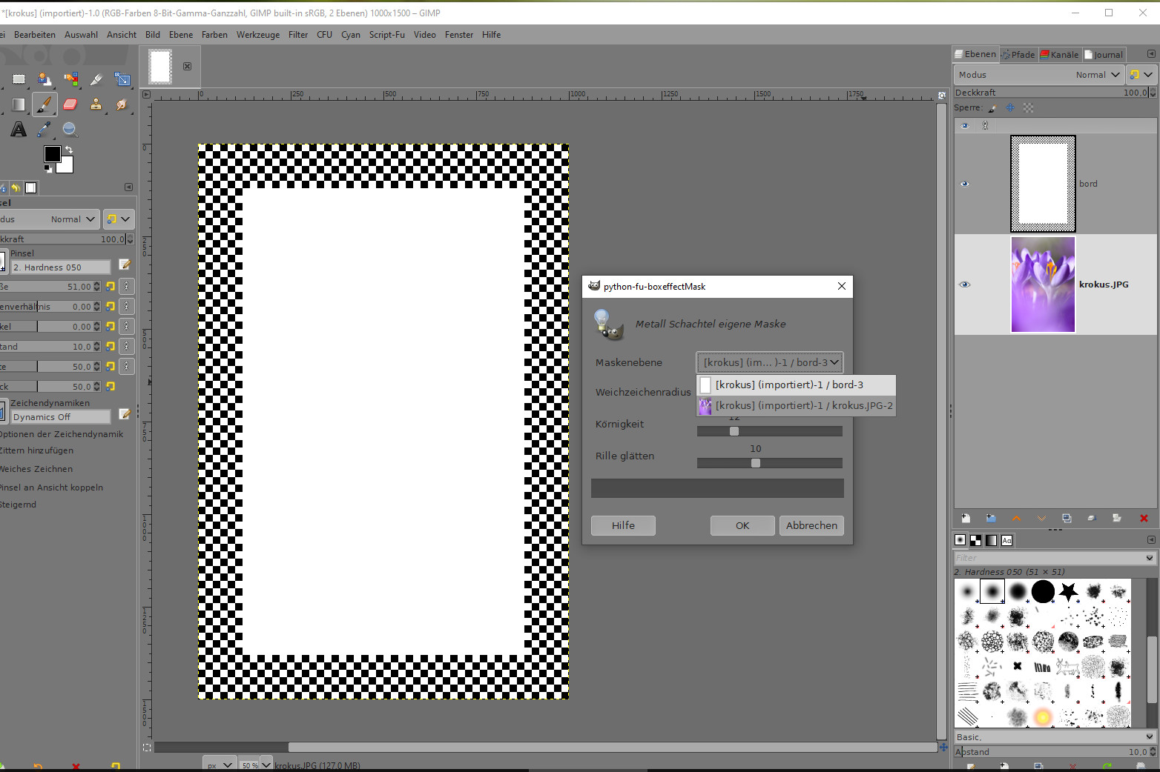Toggle visibility of krokus.JPG layer
Image resolution: width=1160 pixels, height=772 pixels.
(x=965, y=284)
